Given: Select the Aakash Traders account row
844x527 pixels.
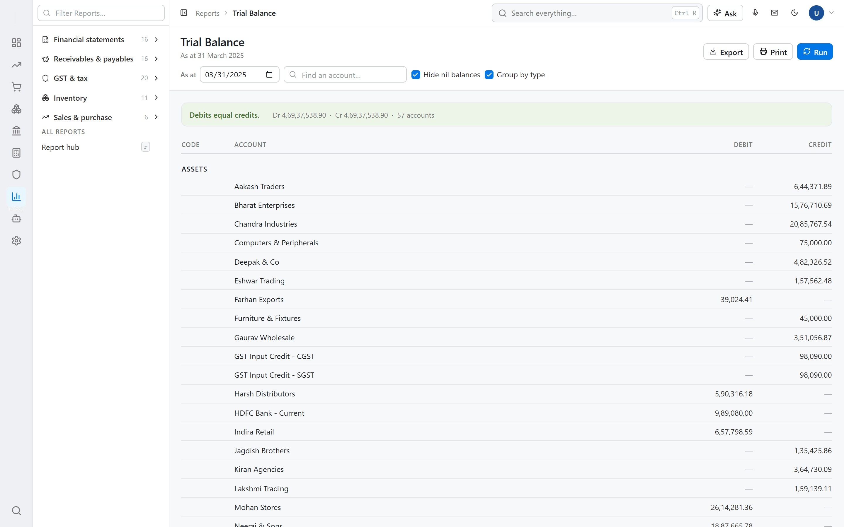Looking at the screenshot, I should (506, 186).
